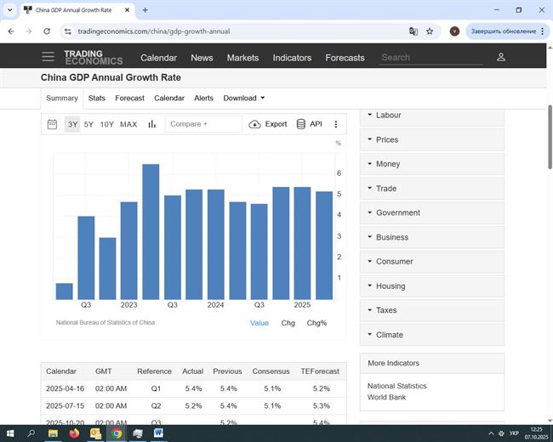Viewport: 553px width, 442px height.
Task: Click the user account profile icon
Action: point(501,57)
